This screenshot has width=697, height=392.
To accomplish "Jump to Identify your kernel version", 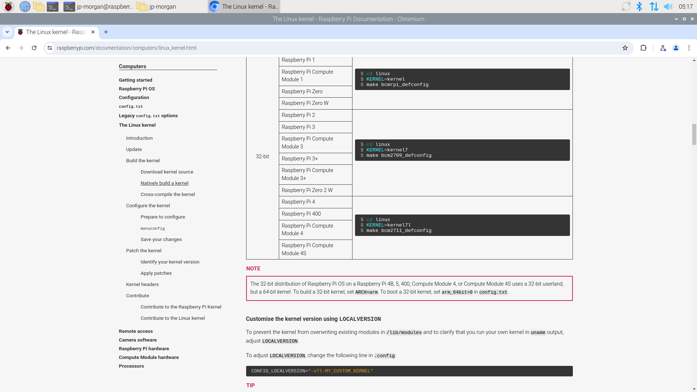I will (170, 262).
